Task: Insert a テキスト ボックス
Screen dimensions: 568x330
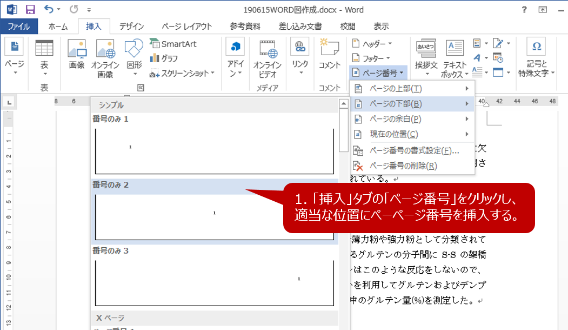Action: (455, 58)
